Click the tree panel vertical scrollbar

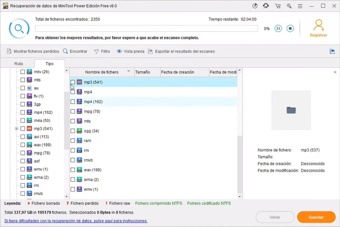click(x=66, y=120)
